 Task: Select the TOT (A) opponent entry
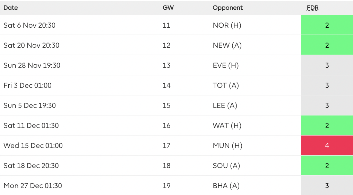click(x=226, y=85)
